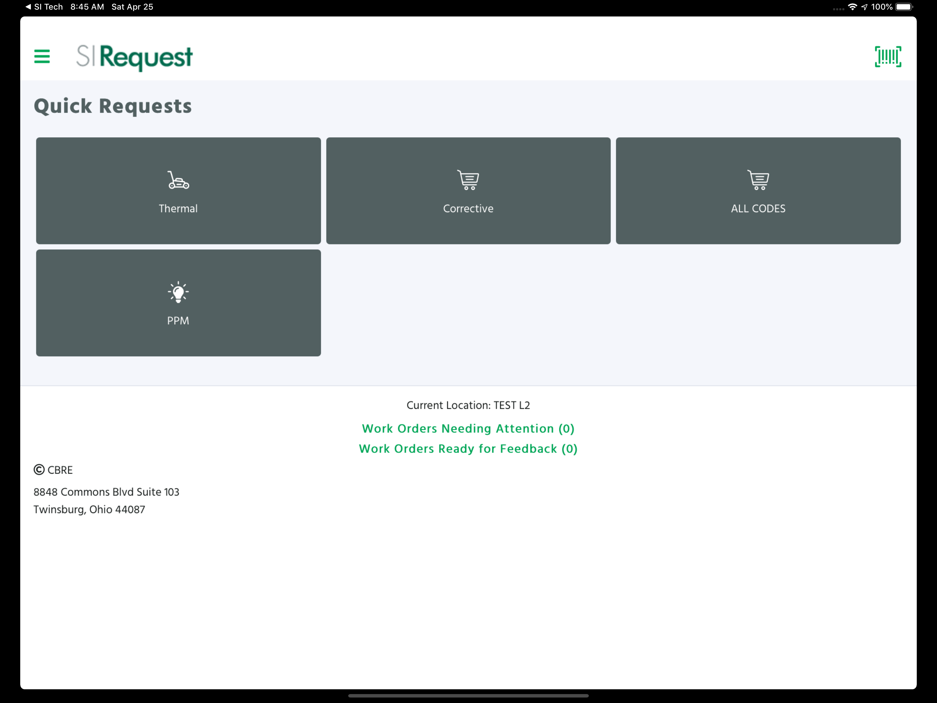The height and width of the screenshot is (703, 937).
Task: Open the Corrective quick request tile
Action: coord(468,191)
